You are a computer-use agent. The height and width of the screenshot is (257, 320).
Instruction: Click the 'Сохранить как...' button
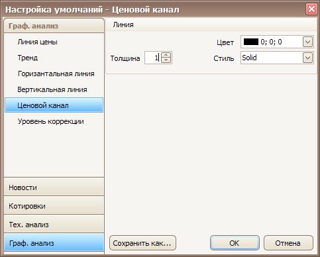(x=142, y=243)
